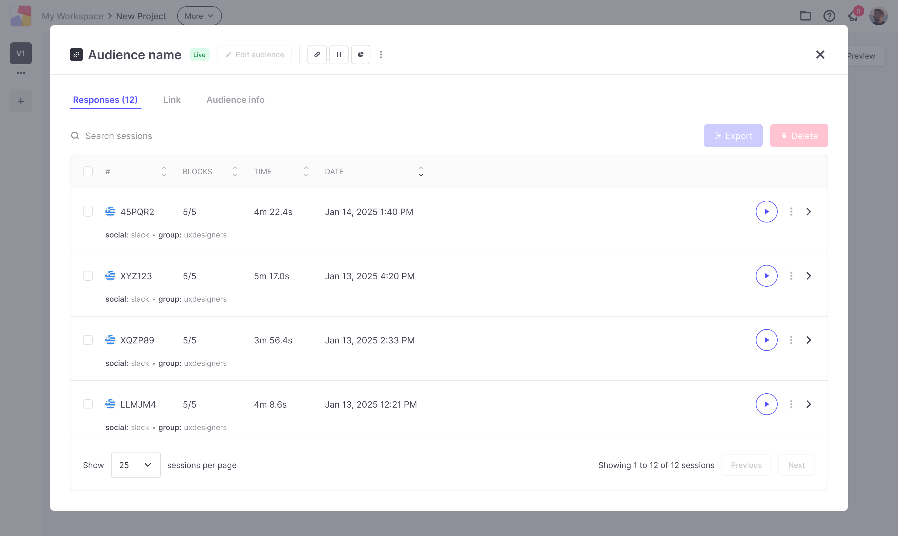Click the Greek flag for session 45PQR2
The image size is (898, 536).
coord(110,211)
